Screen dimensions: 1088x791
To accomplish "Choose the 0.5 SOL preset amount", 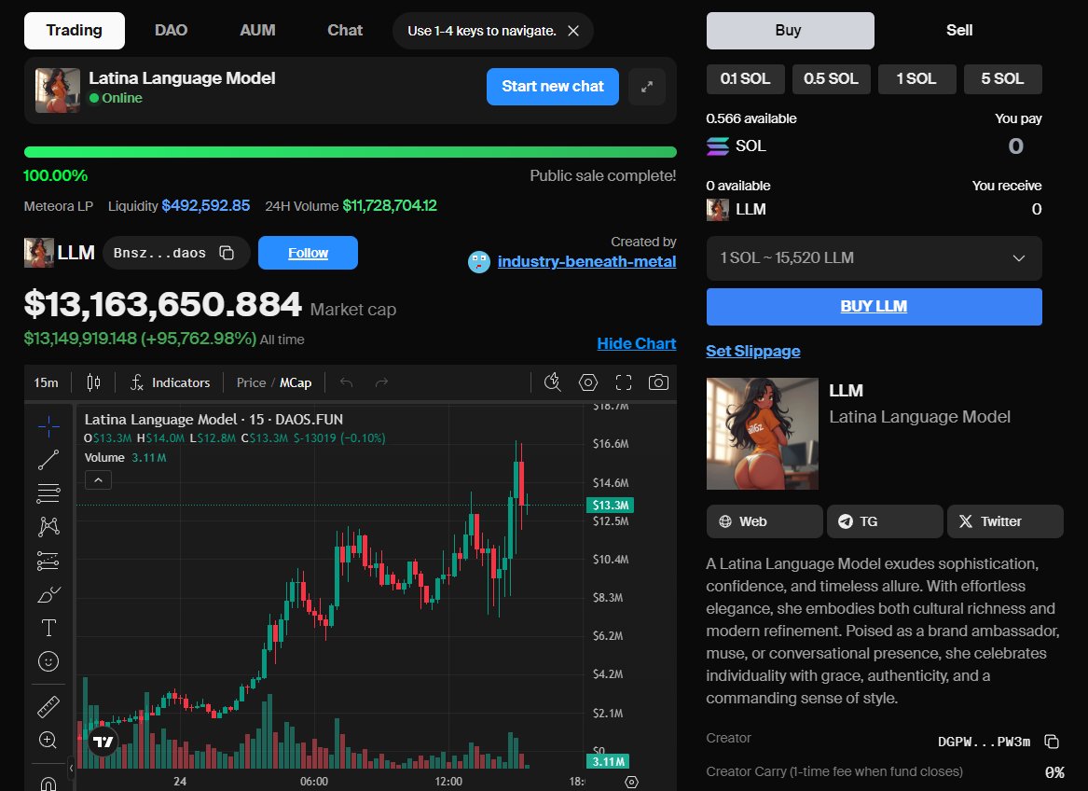I will [832, 79].
